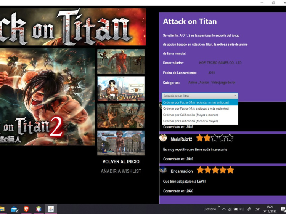Open the NetBeans cube icon in the taskbar
286x214 pixels.
pyautogui.click(x=39, y=209)
